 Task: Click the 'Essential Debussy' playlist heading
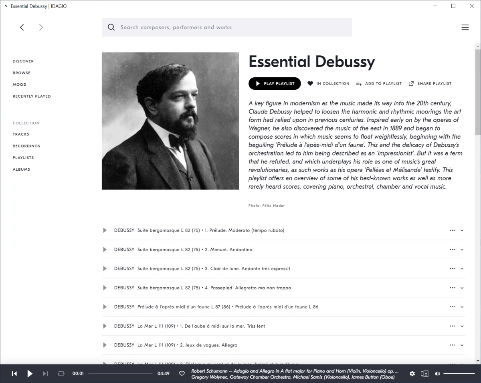[311, 62]
